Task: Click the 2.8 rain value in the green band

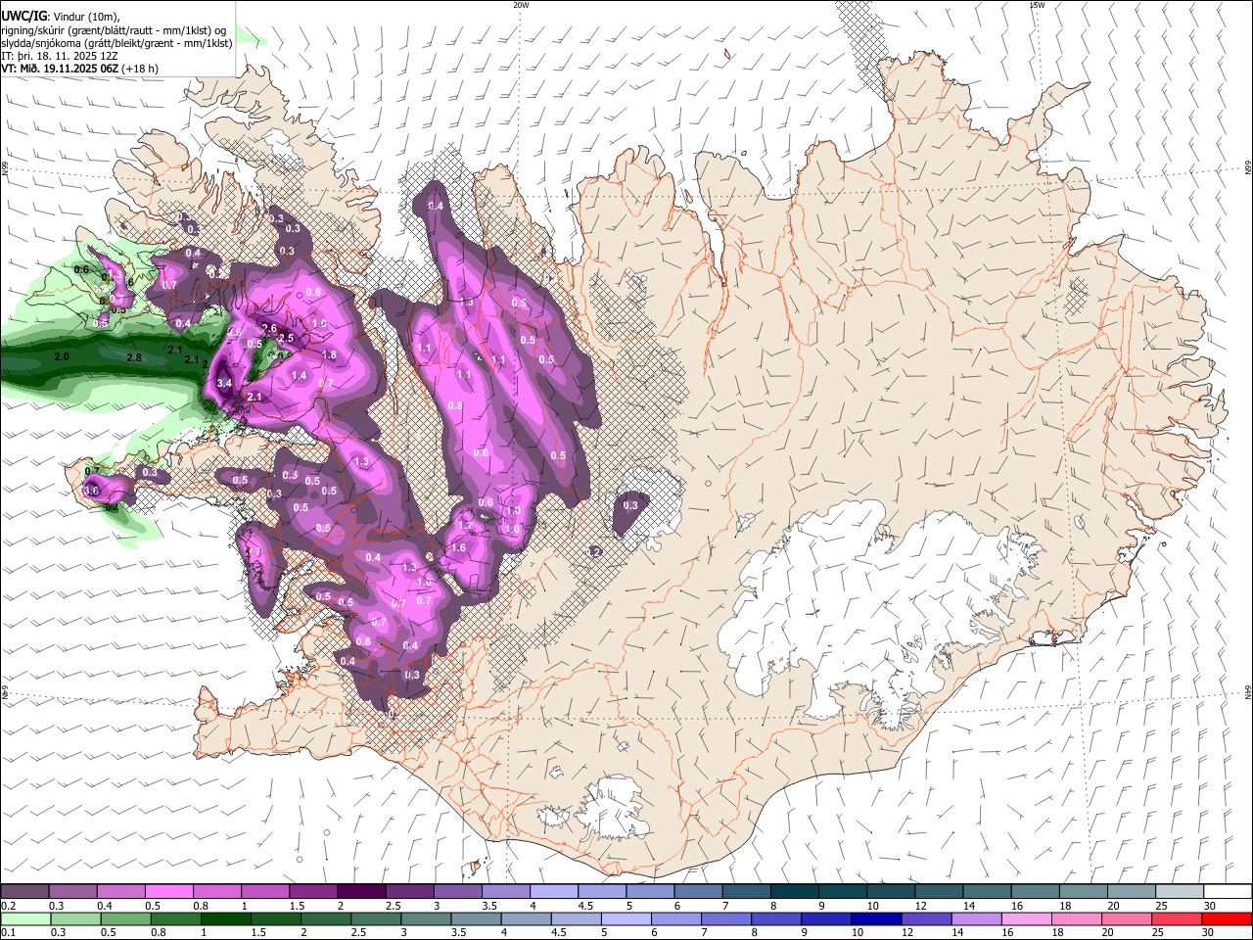Action: (134, 358)
